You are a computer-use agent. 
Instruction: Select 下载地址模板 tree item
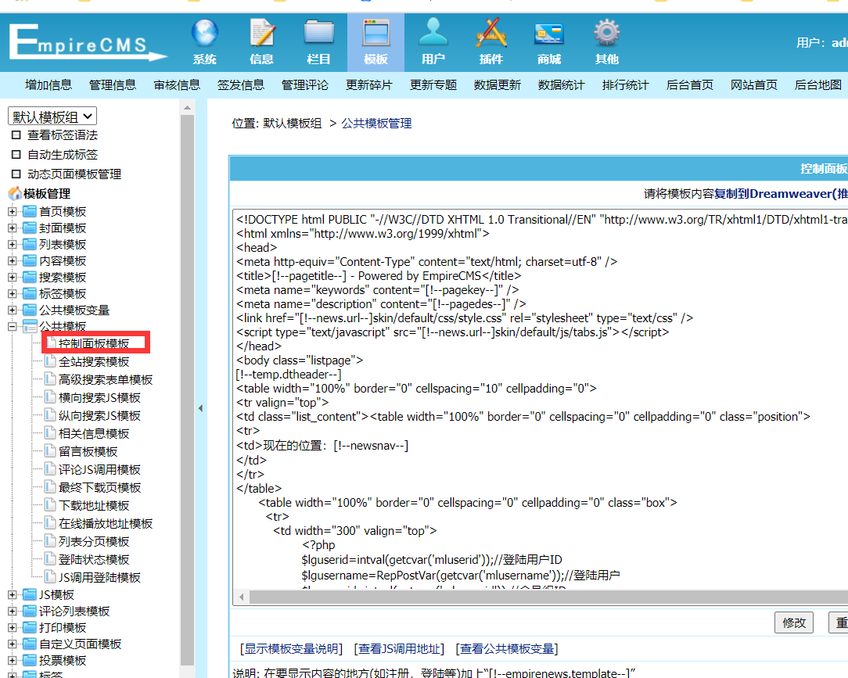pyautogui.click(x=94, y=505)
